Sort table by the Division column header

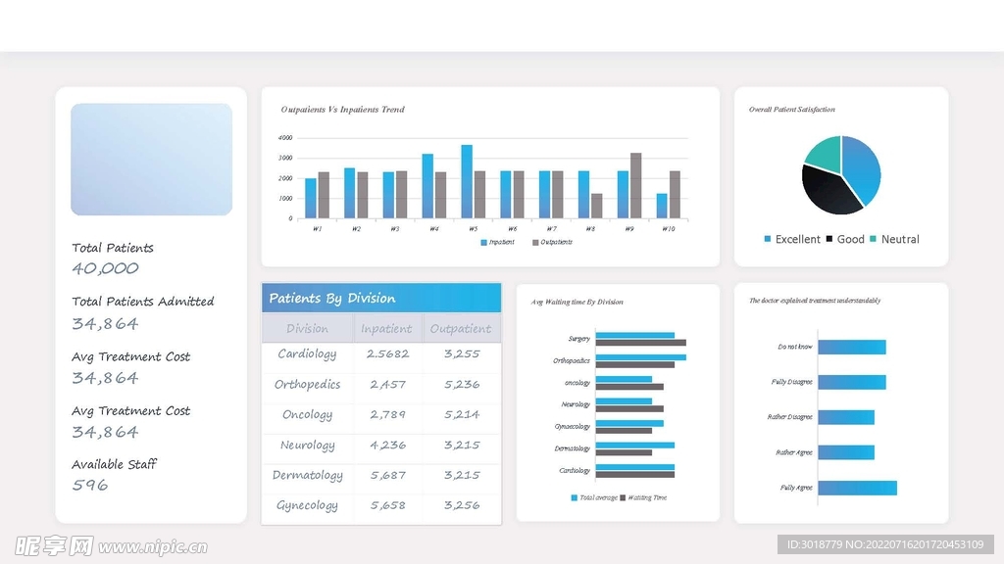tap(307, 328)
